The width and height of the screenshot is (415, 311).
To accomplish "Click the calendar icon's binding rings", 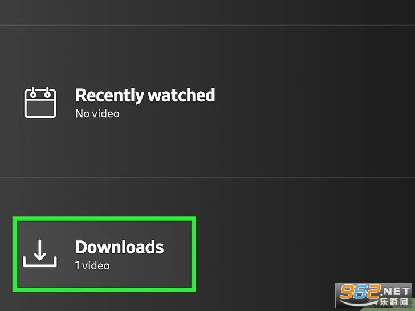I will pyautogui.click(x=40, y=92).
